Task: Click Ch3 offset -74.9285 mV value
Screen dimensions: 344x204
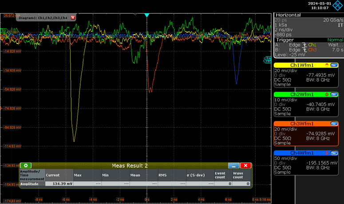Action: click(x=320, y=133)
